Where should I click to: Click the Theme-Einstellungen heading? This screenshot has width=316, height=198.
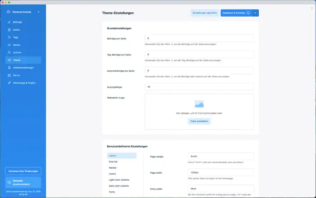(x=118, y=13)
